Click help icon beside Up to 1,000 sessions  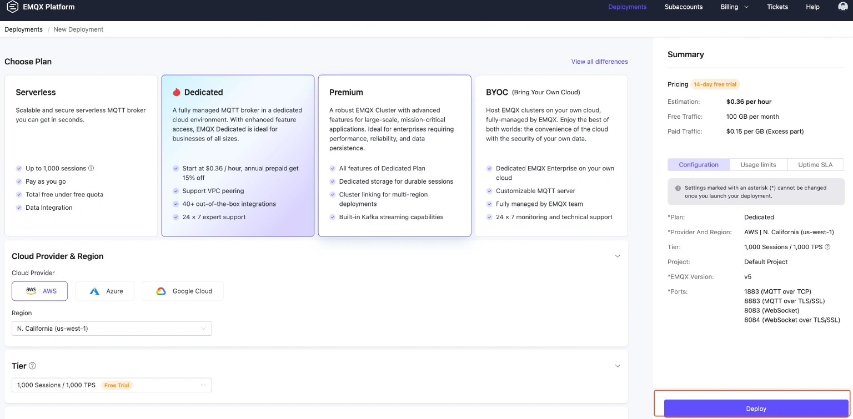click(x=91, y=168)
